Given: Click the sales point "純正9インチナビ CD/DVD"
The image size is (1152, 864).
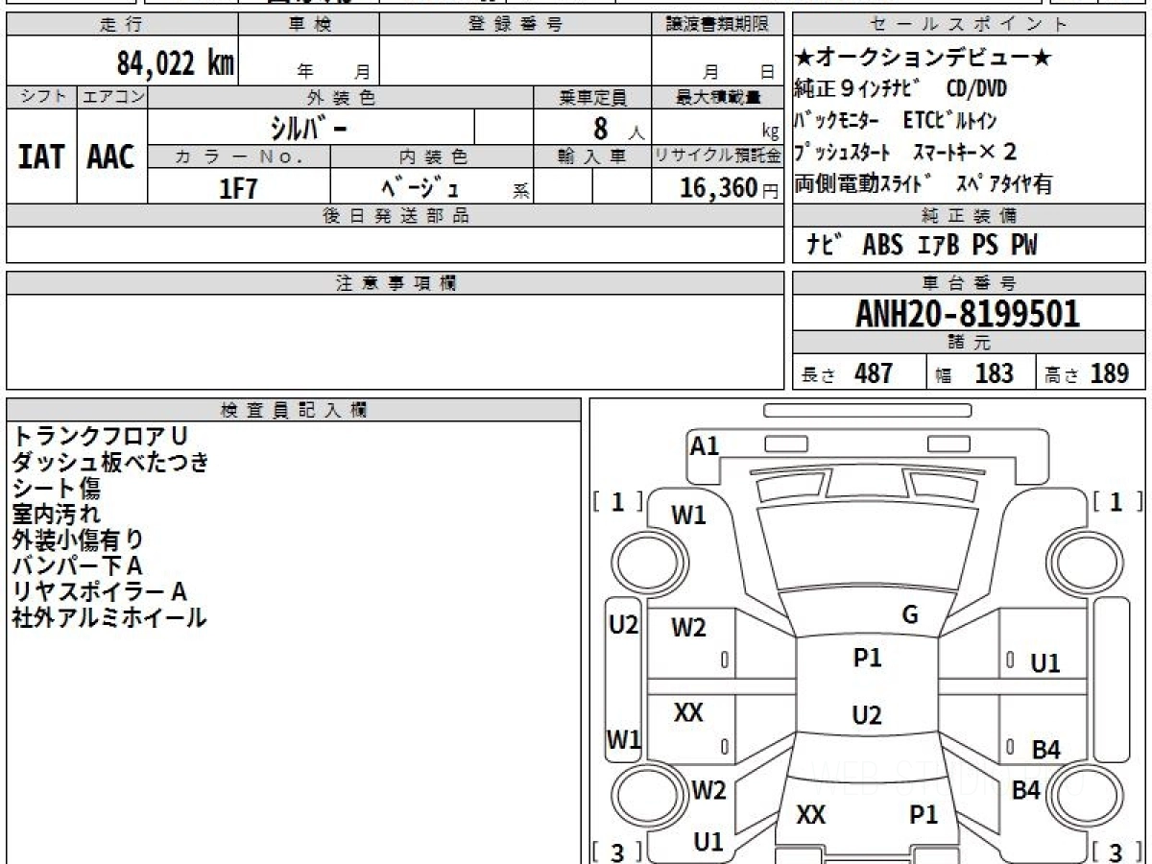Looking at the screenshot, I should click(x=900, y=89).
